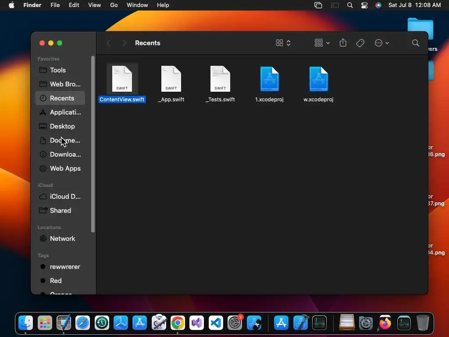Open Finder window search

[416, 43]
